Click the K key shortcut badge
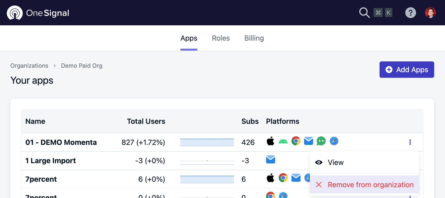Screen dimensions: 445x198 pos(389,13)
